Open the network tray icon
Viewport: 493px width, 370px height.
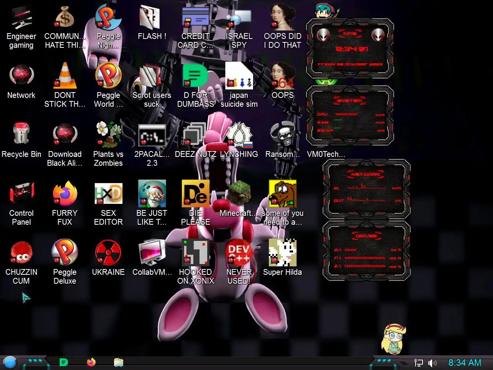418,363
